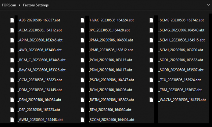The width and height of the screenshot is (212, 127).
Task: Click the file icon of _SODR_20230506_163507.abt
Action: click(151, 70)
